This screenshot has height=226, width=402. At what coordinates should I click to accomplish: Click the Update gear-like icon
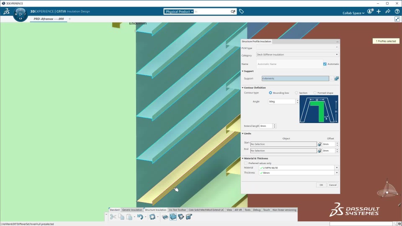tap(152, 217)
